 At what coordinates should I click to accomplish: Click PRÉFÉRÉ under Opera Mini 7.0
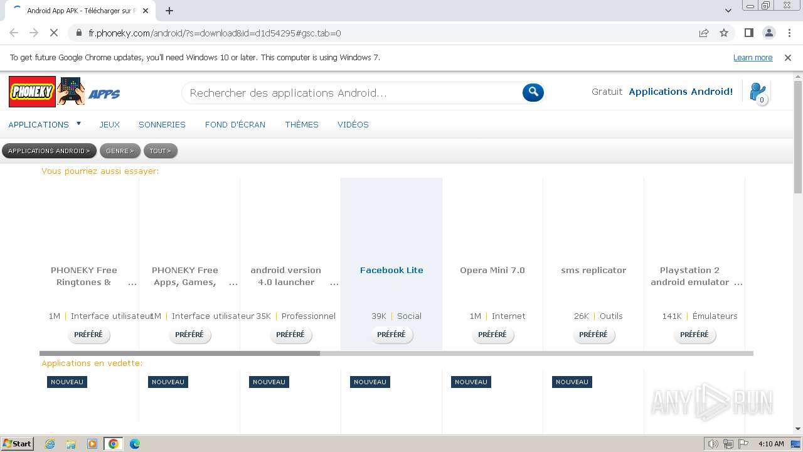(x=492, y=335)
